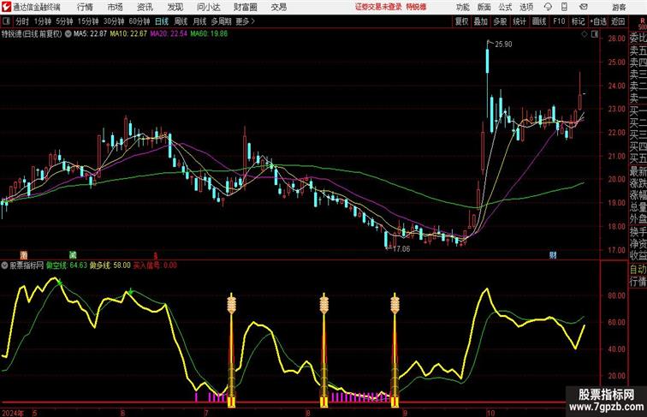This screenshot has height=417, width=647.
Task: Open the 资讯 menu
Action: pyautogui.click(x=145, y=7)
